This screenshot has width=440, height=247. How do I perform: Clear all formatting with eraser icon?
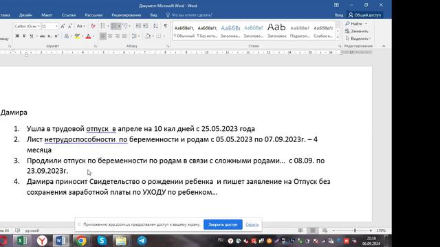click(x=93, y=26)
